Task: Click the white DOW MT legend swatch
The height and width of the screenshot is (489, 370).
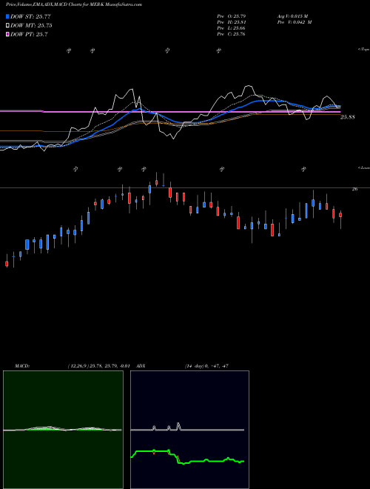Action: (x=8, y=26)
